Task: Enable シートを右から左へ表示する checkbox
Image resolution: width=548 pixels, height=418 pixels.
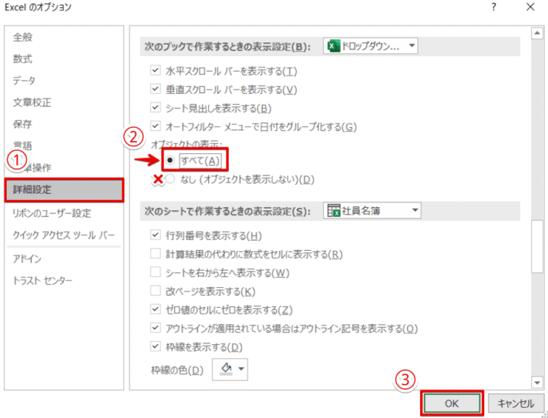Action: tap(156, 272)
